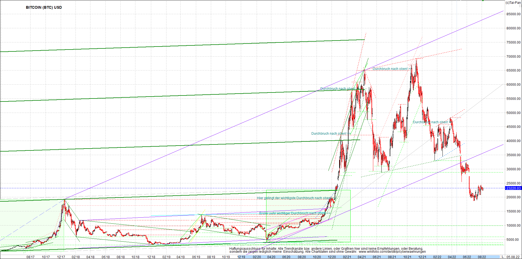522x259 pixels.
Task: Click the 20000.00 price axis label
Action: (513, 197)
